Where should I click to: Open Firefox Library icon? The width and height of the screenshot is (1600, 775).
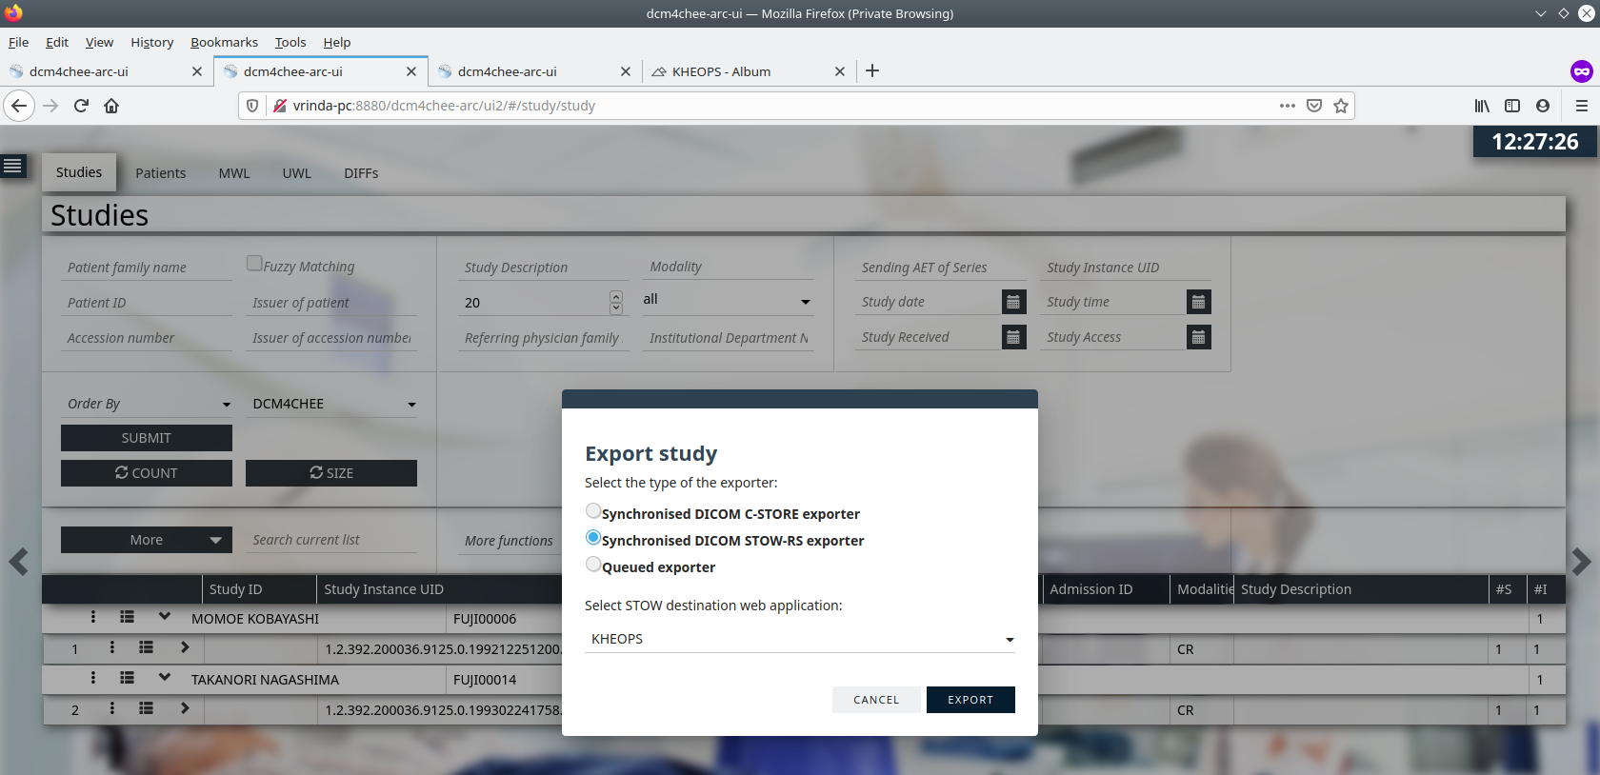(1482, 106)
